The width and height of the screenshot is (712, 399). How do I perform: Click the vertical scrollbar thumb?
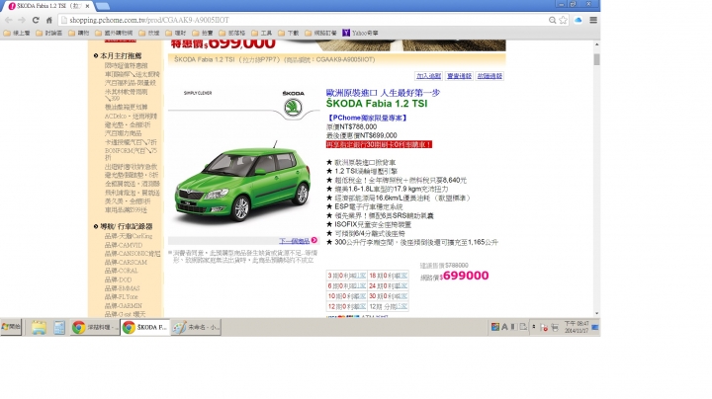pos(596,59)
